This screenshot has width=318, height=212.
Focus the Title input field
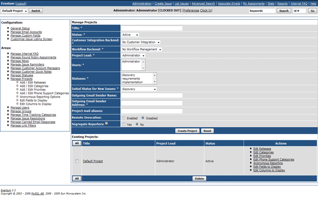click(152, 28)
